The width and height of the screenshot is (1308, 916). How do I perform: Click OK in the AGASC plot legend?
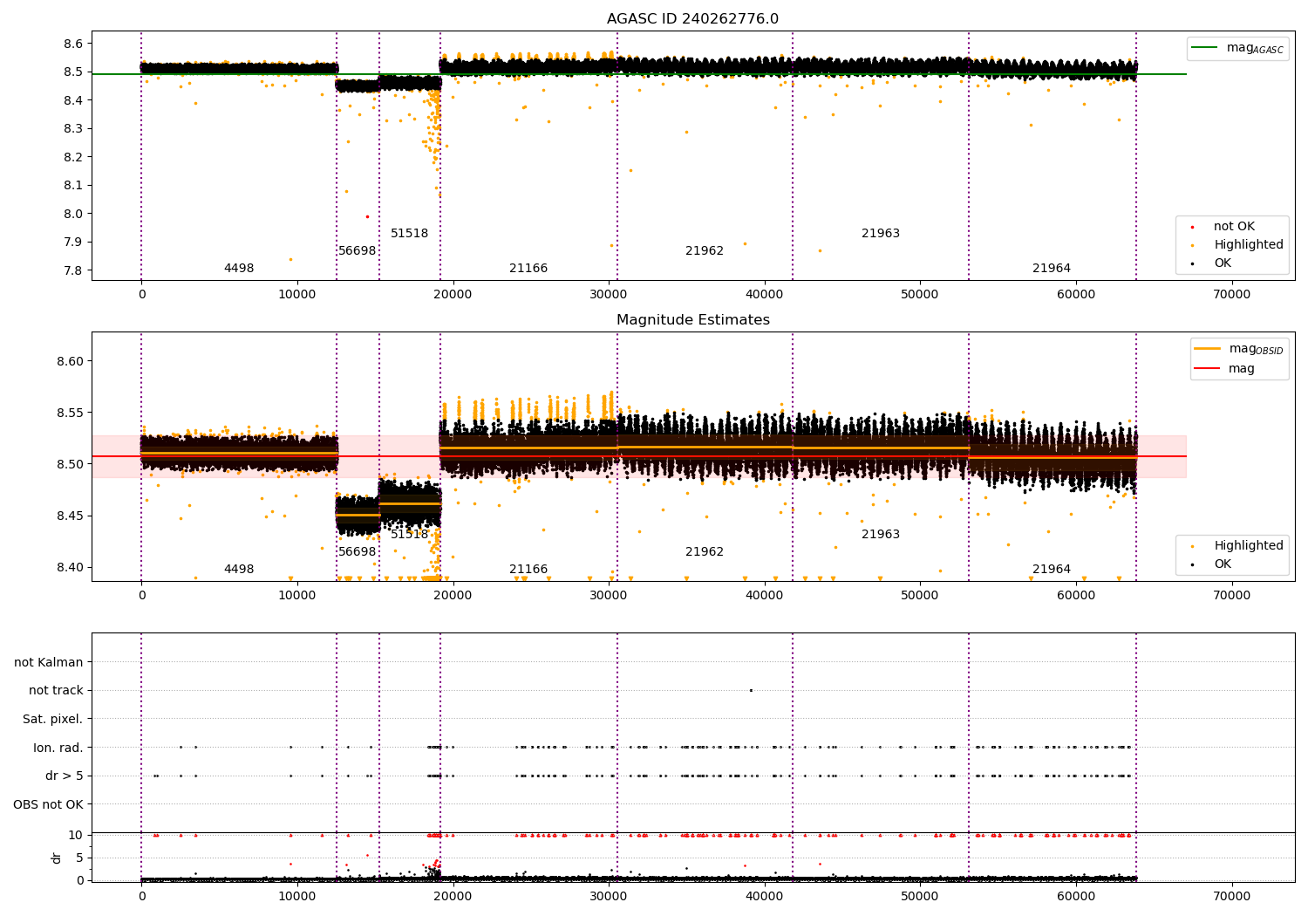pyautogui.click(x=1223, y=263)
